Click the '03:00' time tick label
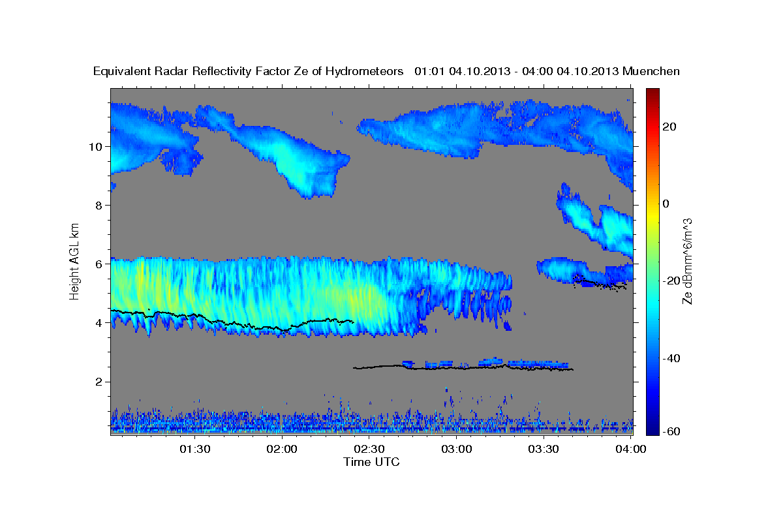Screen dimensions: 783x522 click(457, 449)
